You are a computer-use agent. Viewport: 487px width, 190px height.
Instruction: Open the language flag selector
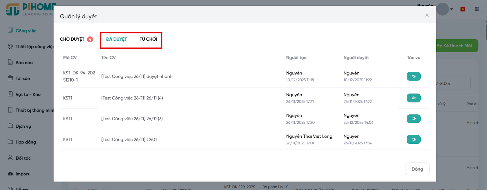[463, 9]
